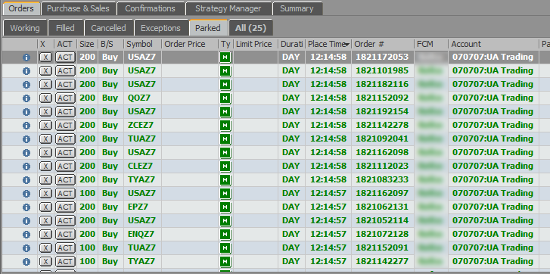Click CLEZ7 symbol cell

coord(142,166)
